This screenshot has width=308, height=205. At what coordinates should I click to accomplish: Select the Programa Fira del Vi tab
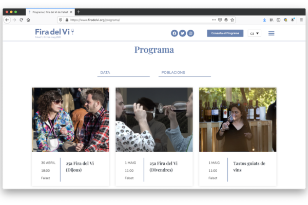click(x=50, y=11)
